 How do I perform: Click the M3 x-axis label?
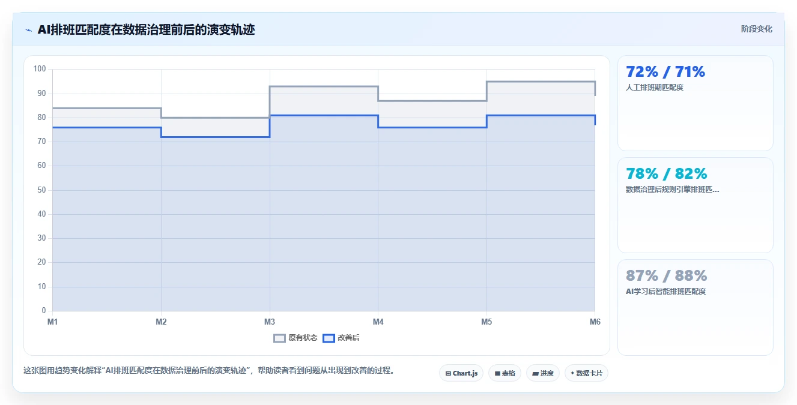click(x=270, y=322)
